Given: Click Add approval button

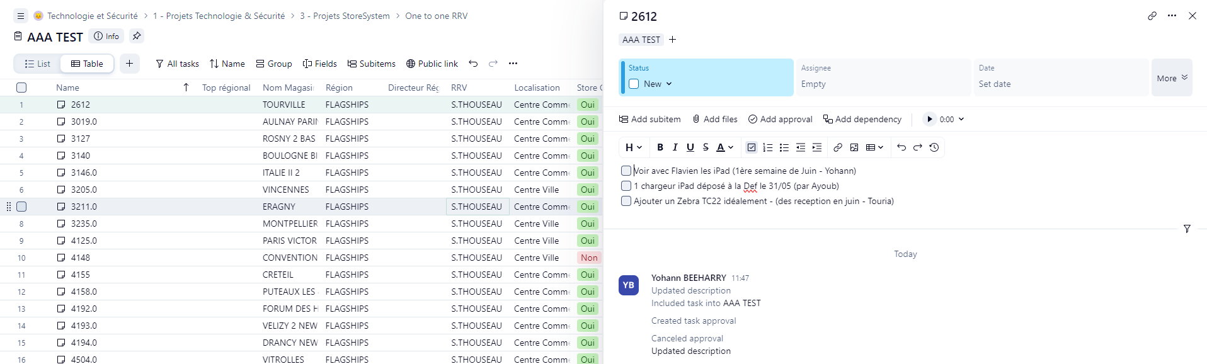Looking at the screenshot, I should point(780,119).
